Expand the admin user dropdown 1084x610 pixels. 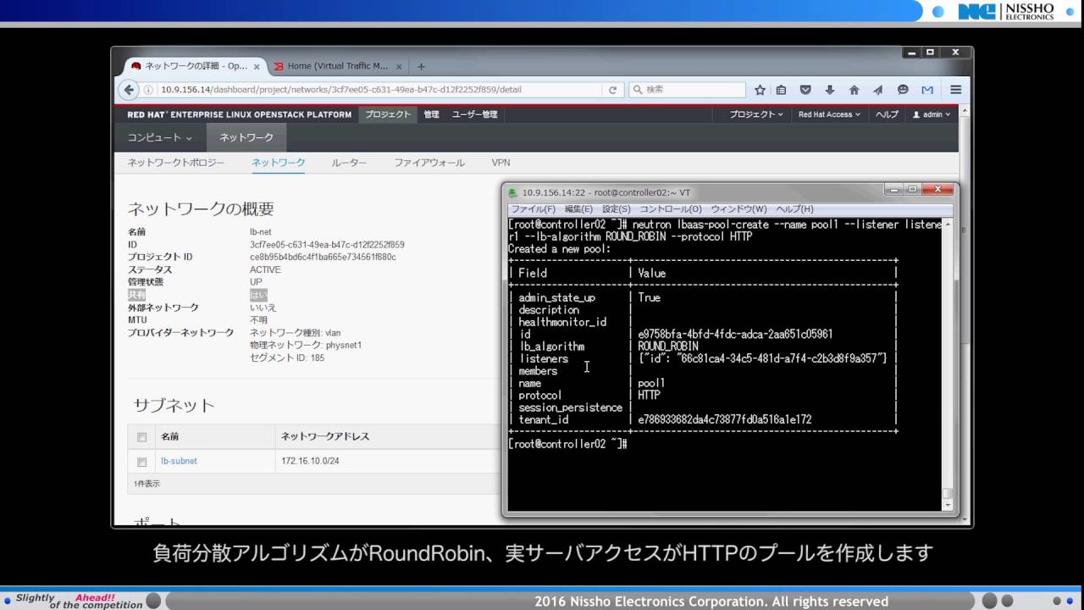point(932,114)
